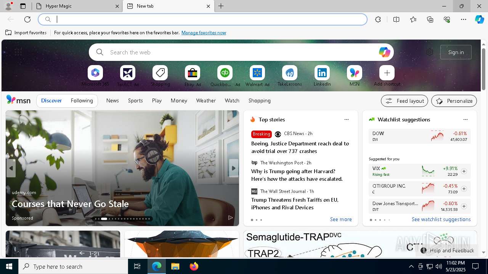
Task: Open the Extensions puzzle icon
Action: tap(378, 19)
